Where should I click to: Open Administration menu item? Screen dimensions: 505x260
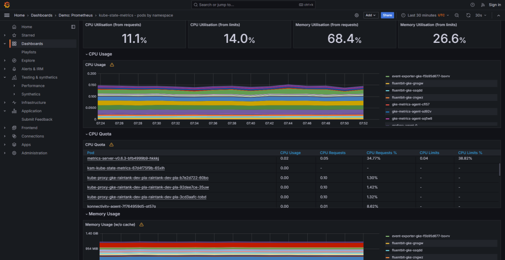point(34,153)
